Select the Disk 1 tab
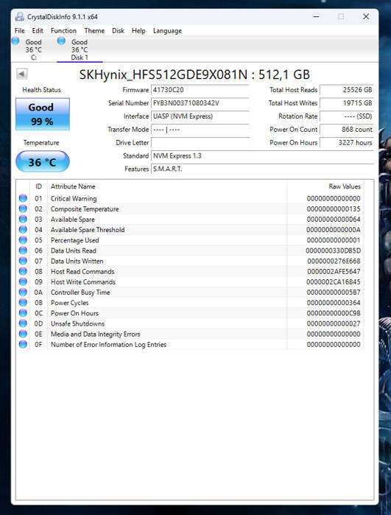 80,49
